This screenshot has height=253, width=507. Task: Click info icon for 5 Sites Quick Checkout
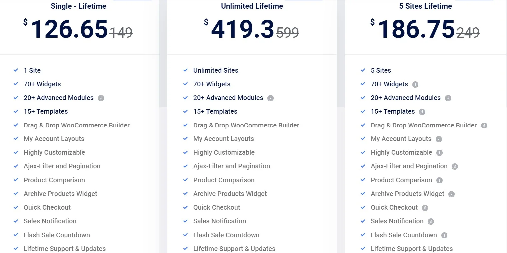point(425,208)
